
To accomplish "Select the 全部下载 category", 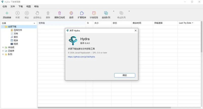I will click(12, 27).
